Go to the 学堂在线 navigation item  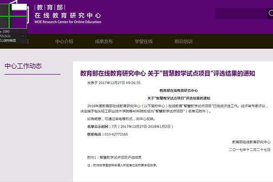coord(143,41)
